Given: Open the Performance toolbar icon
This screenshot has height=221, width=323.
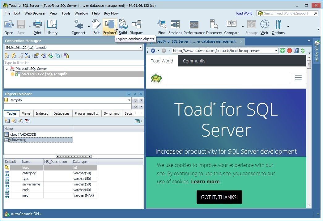Looking at the screenshot, I should pyautogui.click(x=194, y=24).
